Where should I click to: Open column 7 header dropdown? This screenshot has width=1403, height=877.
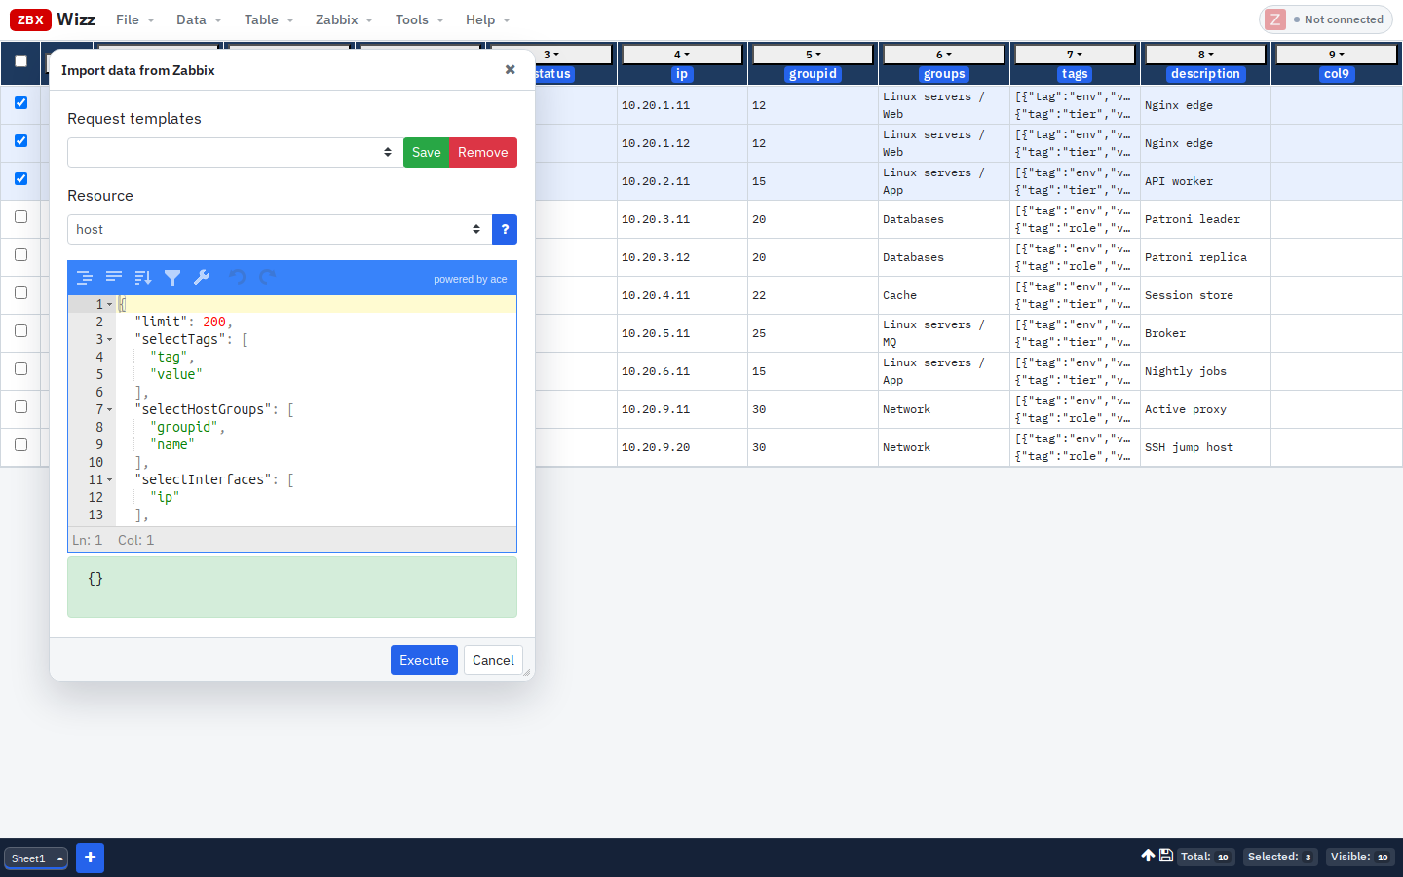(1075, 55)
